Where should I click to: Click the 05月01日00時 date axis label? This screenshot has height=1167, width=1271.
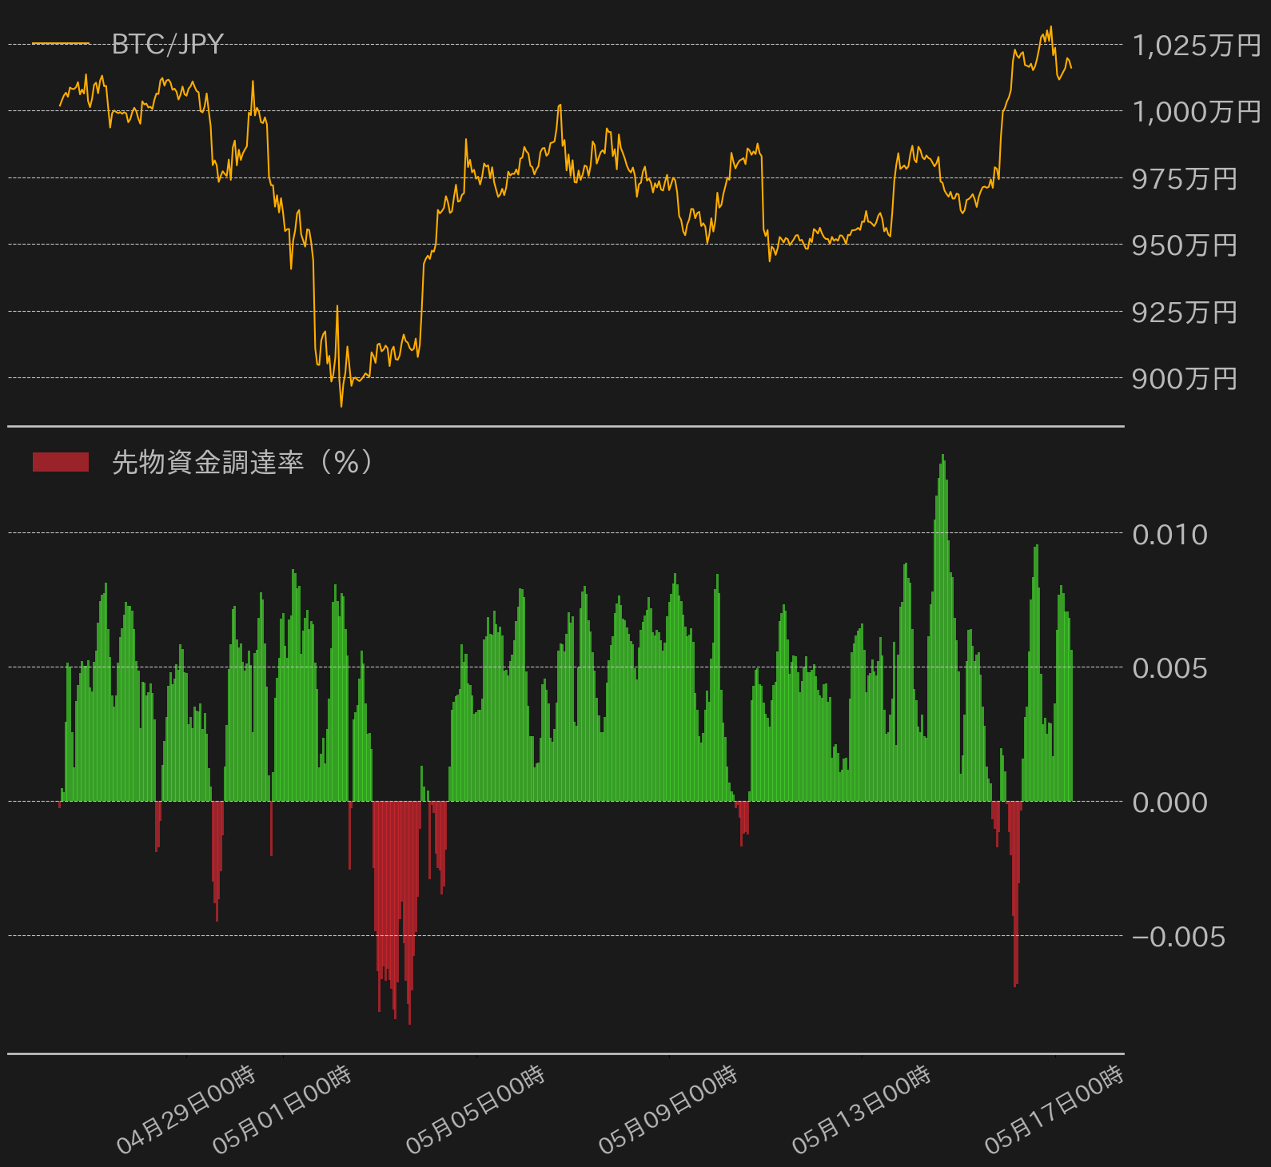282,1110
